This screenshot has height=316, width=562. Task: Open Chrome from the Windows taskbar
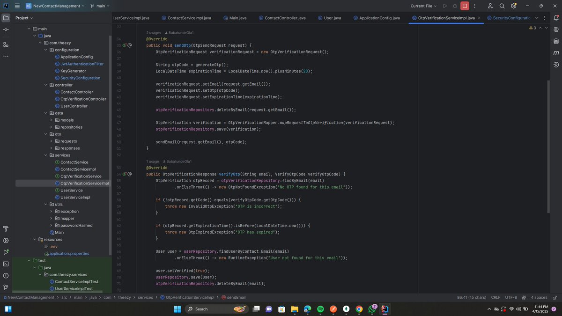[359, 309]
